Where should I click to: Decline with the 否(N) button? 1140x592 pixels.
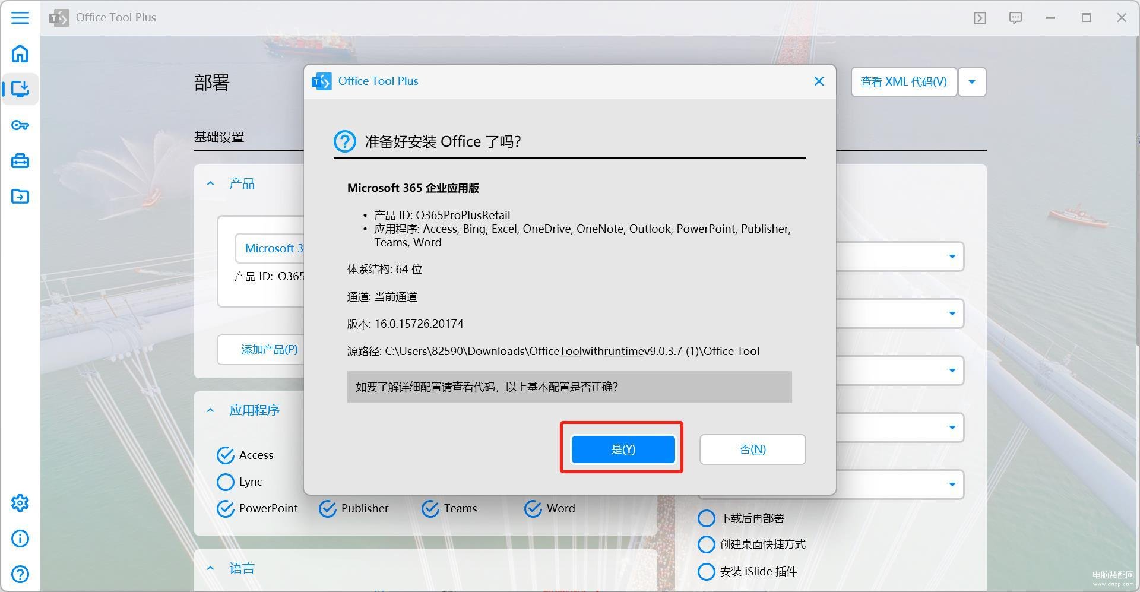tap(752, 449)
